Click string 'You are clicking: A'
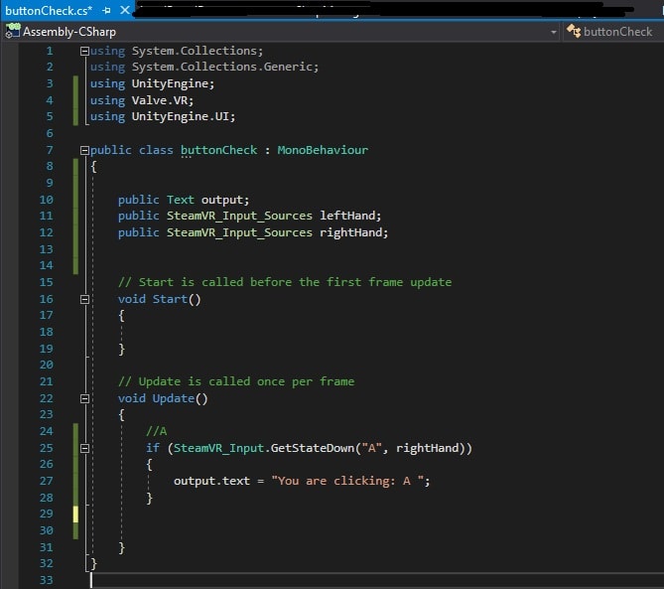Image resolution: width=664 pixels, height=589 pixels. (347, 481)
